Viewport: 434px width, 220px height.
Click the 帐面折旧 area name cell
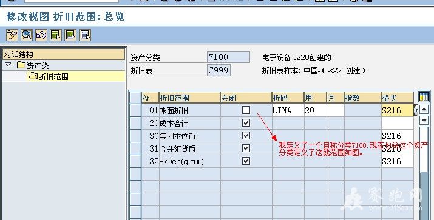[x=189, y=110]
